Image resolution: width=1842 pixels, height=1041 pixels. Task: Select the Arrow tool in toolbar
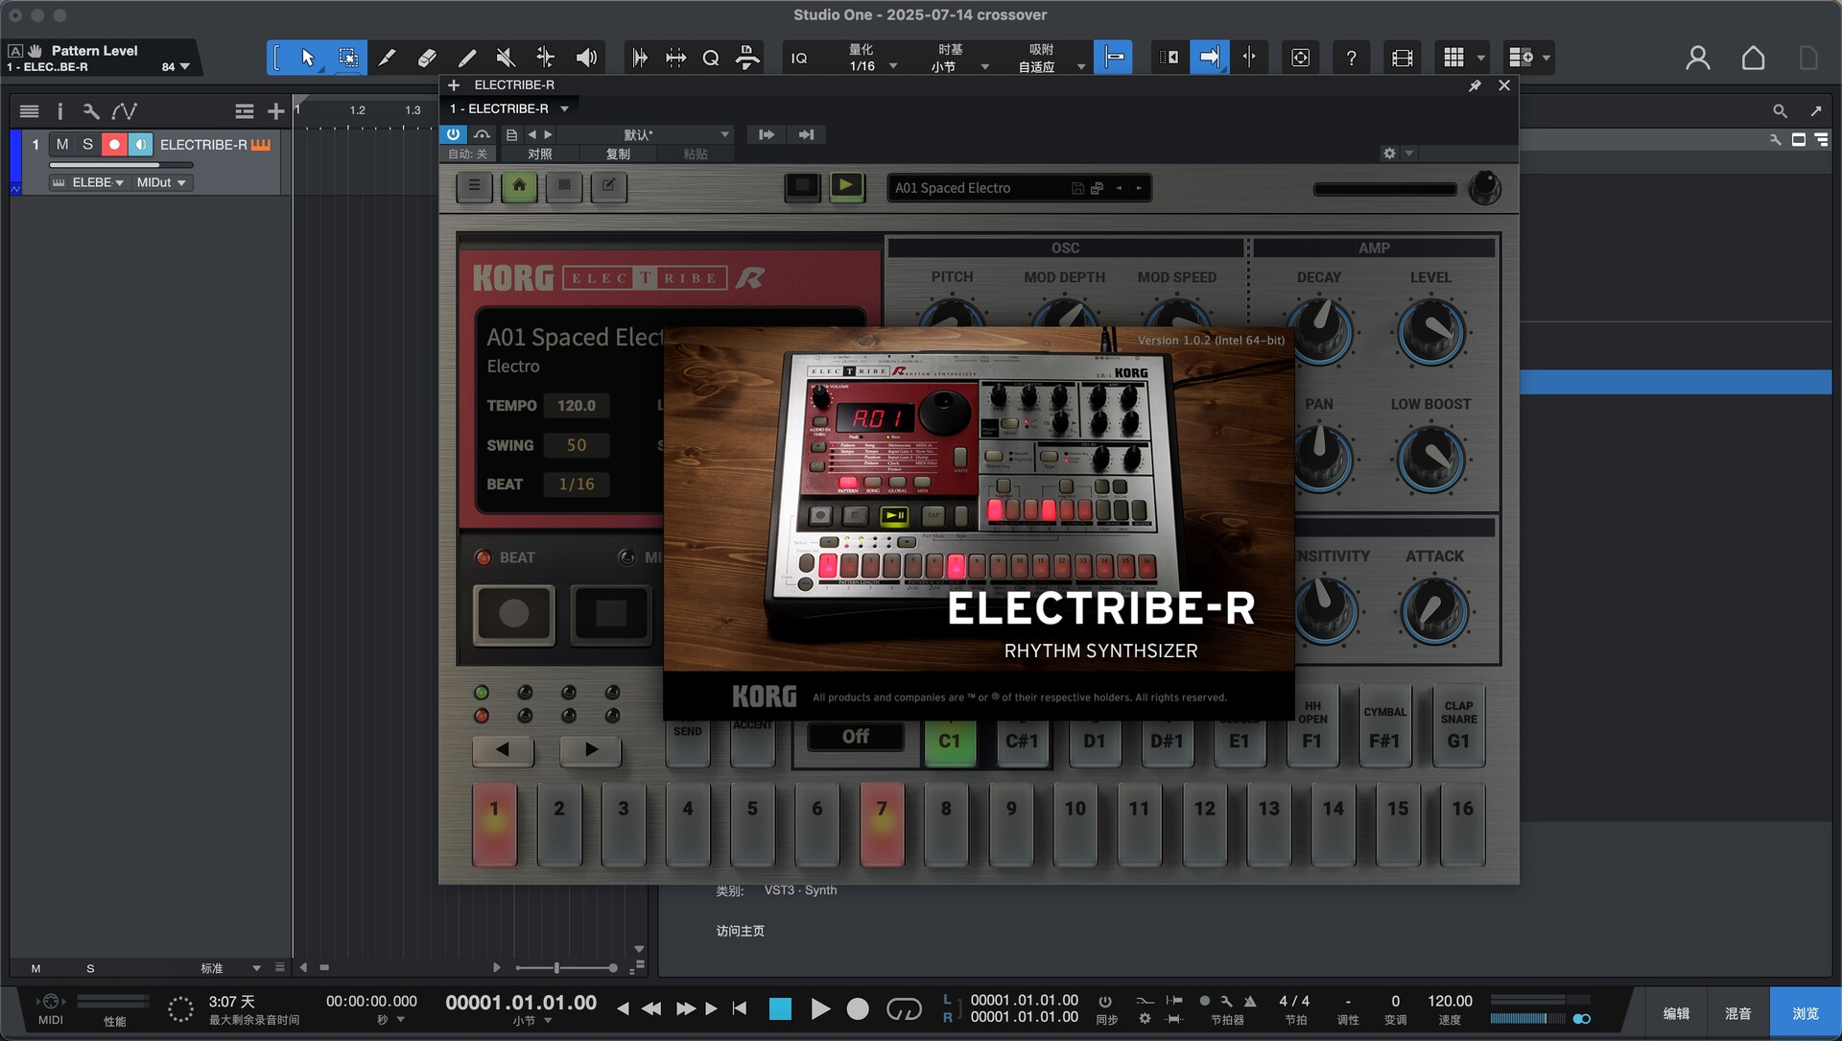pyautogui.click(x=307, y=58)
